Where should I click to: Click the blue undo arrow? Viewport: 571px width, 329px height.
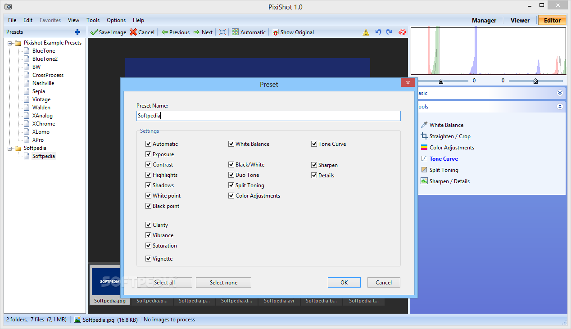point(378,32)
